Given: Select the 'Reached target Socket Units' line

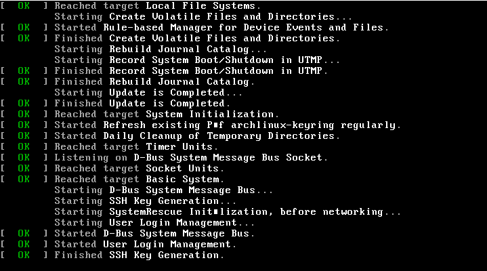Looking at the screenshot, I should [139, 169].
